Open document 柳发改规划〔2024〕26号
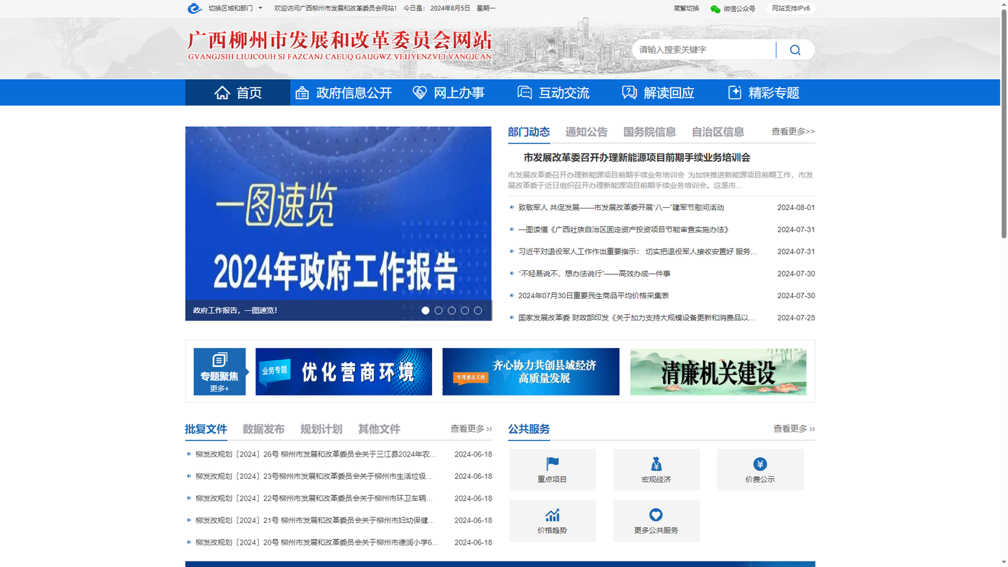 316,454
